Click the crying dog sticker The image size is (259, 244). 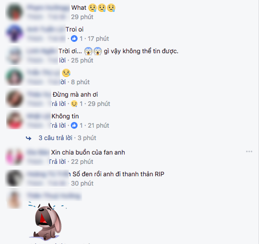[x=47, y=221]
